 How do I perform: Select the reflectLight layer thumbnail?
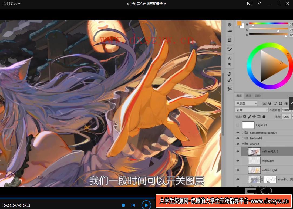tap(254, 170)
